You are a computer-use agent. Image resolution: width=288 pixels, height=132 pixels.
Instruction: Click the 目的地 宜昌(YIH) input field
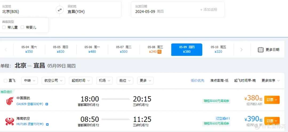[93, 10]
